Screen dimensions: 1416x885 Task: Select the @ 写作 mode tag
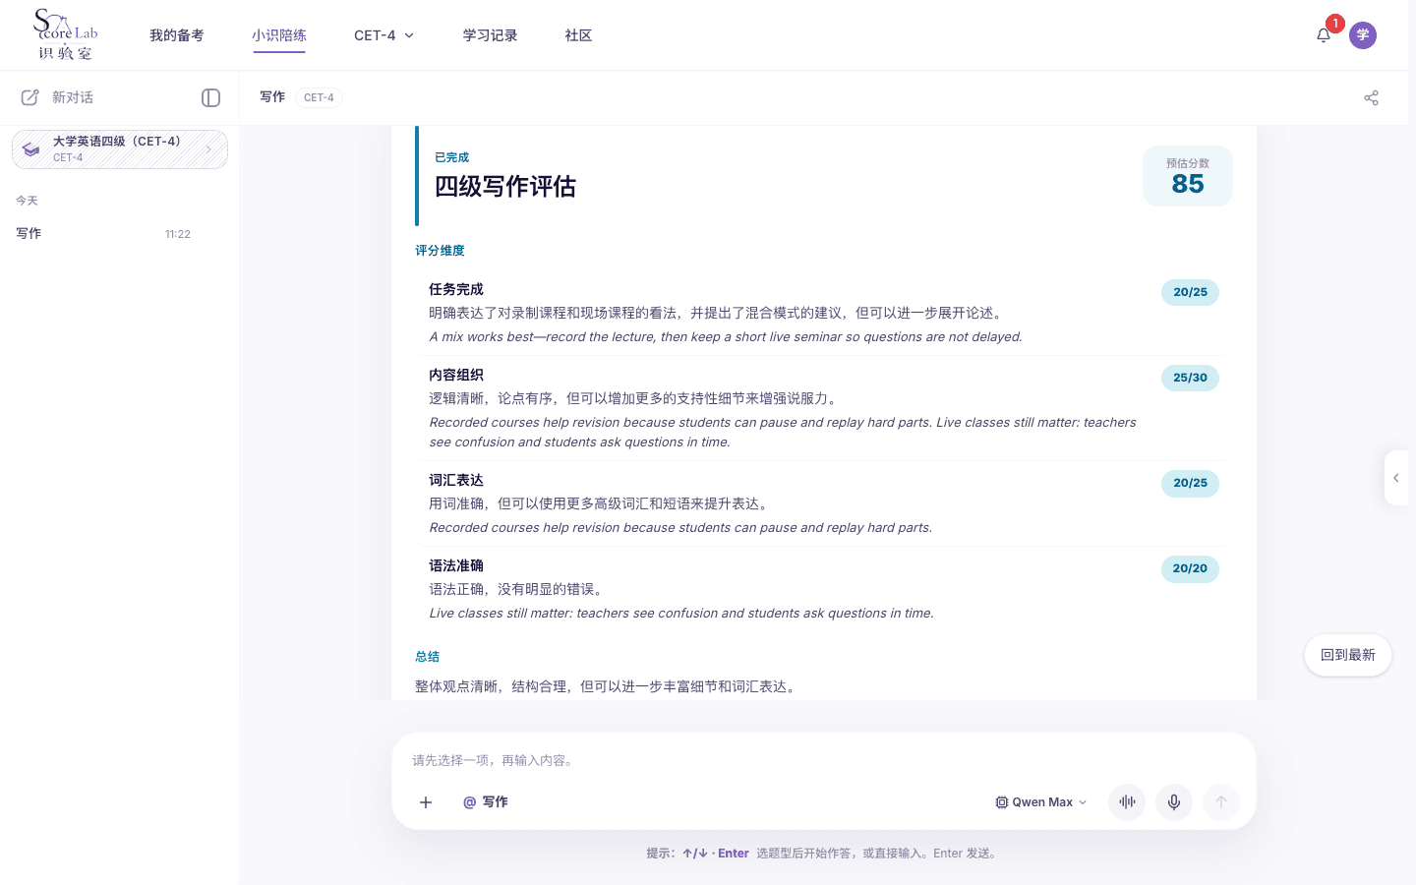486,802
